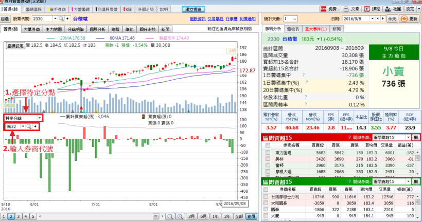
Task: Click the 欄 column button in 區間買超15 panel
Action: point(416,138)
